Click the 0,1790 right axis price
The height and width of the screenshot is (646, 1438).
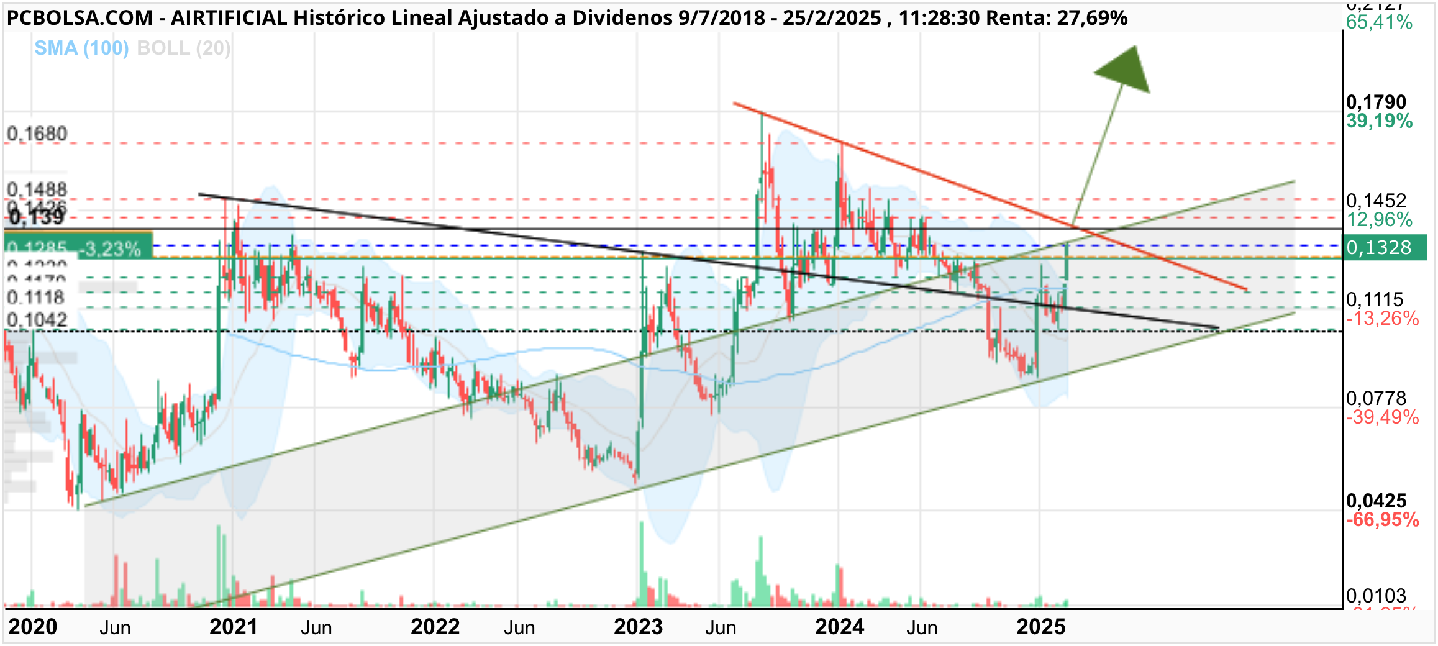click(1376, 102)
